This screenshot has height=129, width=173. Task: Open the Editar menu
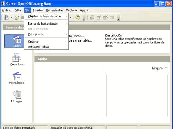[x=18, y=10]
